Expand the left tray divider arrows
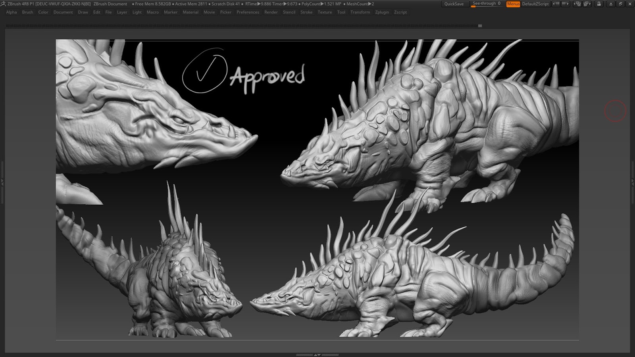Image resolution: width=635 pixels, height=357 pixels. click(x=2, y=182)
